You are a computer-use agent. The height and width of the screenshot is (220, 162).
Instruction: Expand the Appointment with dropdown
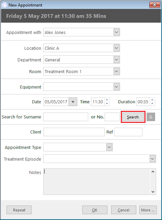coord(116,32)
